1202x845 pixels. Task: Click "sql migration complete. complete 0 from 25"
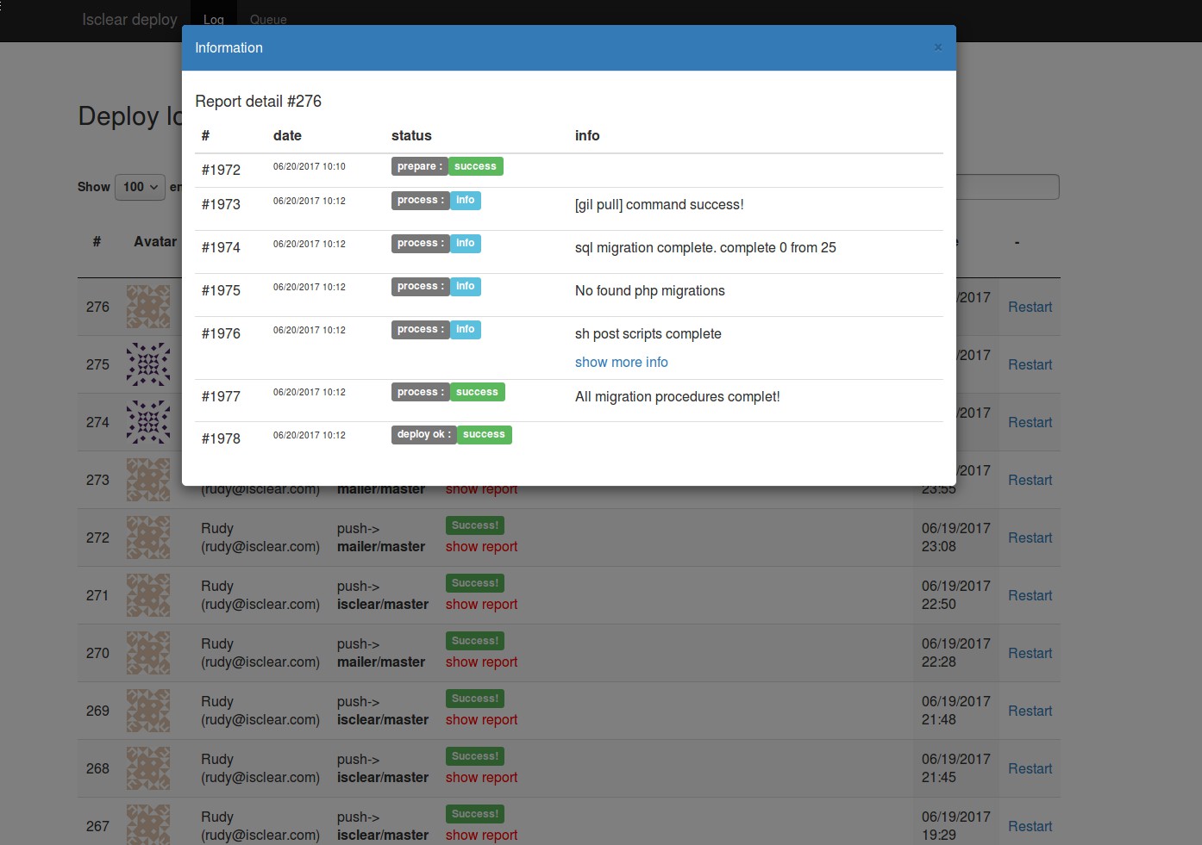point(705,248)
